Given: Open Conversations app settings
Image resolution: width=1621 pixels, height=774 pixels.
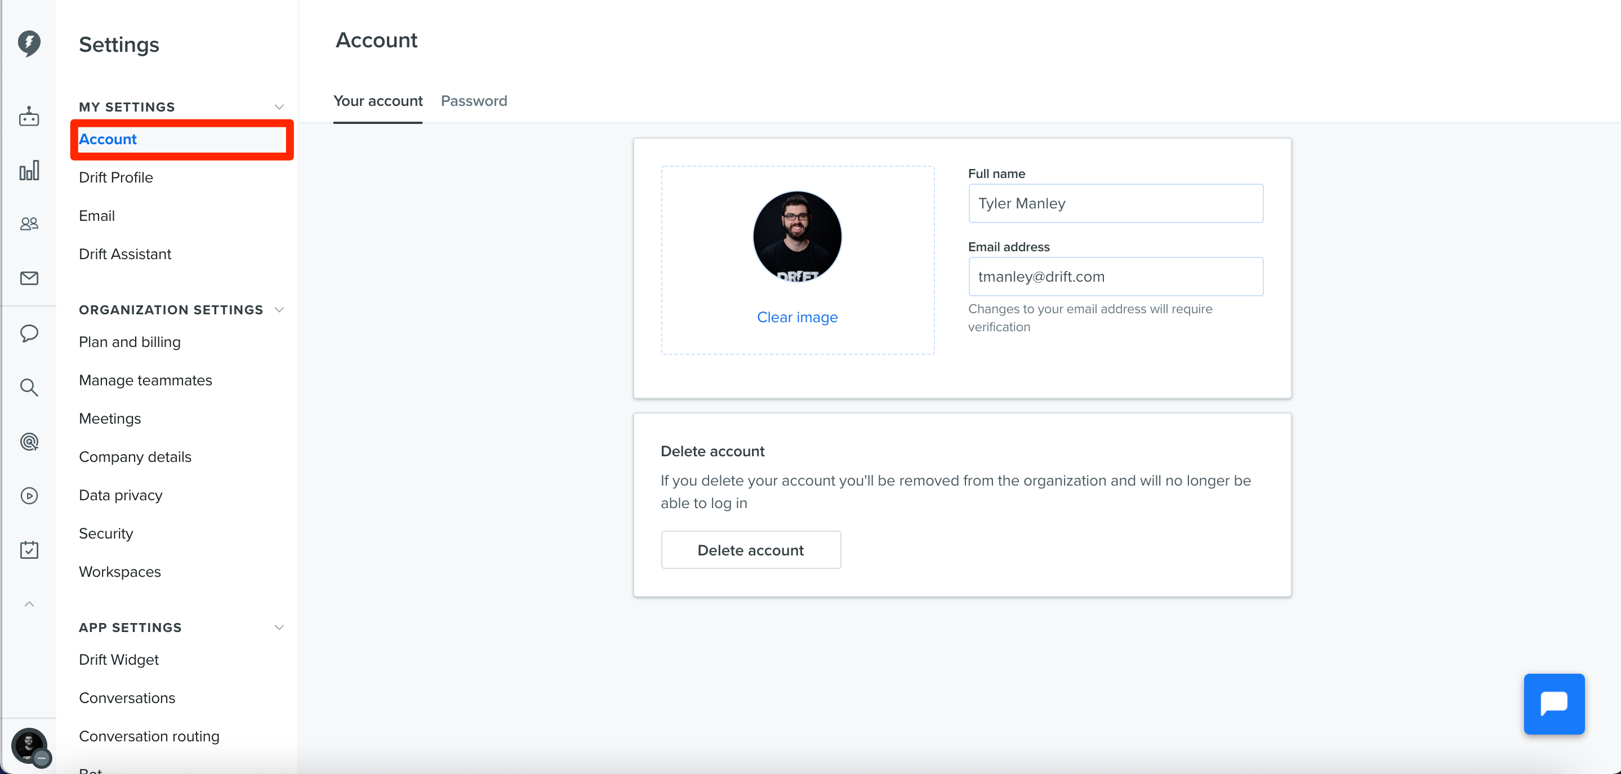Looking at the screenshot, I should (x=127, y=698).
